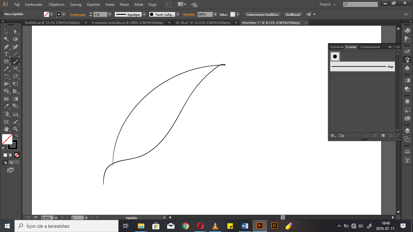Viewport: 413px width, 232px height.
Task: Choose the Magic Wand tool
Action: [x=6, y=39]
